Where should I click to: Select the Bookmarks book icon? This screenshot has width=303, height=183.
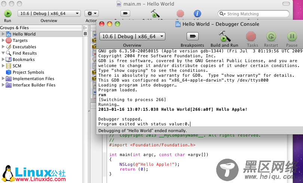(x=9, y=60)
